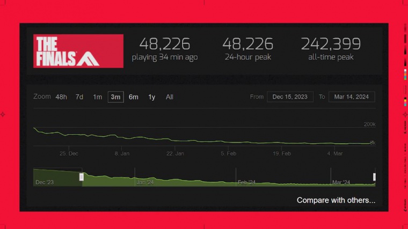Change zoom range to 6m

pos(134,97)
